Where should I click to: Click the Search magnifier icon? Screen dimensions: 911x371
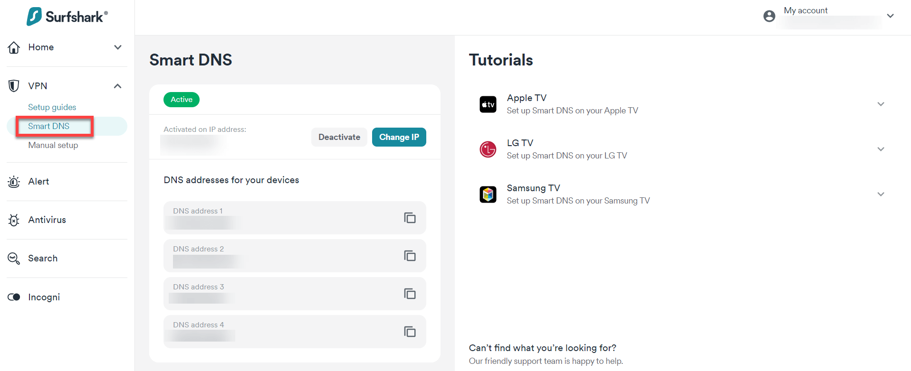(14, 259)
